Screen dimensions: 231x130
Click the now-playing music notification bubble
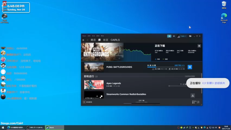point(208,83)
